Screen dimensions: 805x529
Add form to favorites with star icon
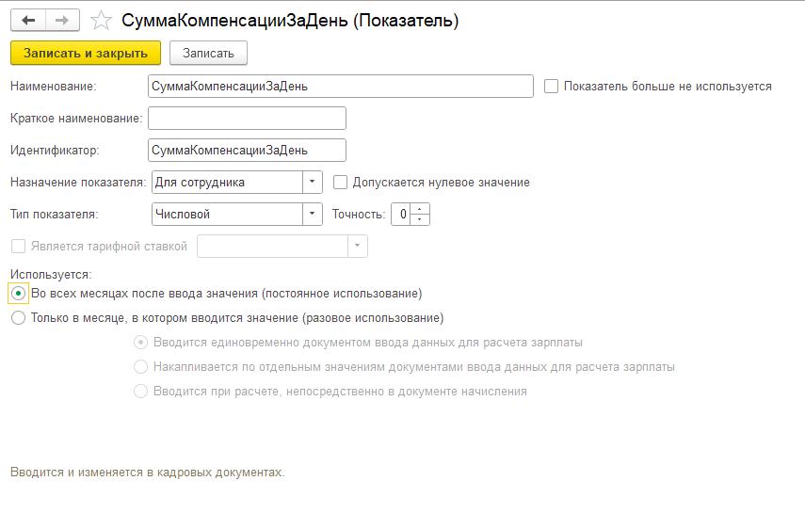[101, 21]
